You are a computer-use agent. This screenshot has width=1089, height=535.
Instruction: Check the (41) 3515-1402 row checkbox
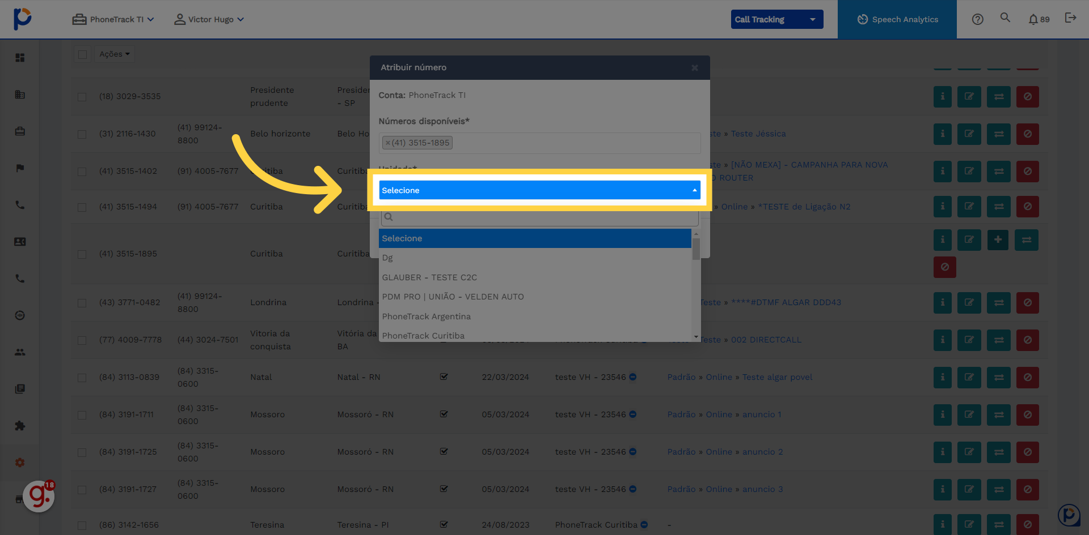tap(82, 172)
